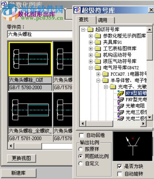This screenshot has height=179, width=154.
Task: Click the 工艺表格图样库 folder icon
Action: click(x=98, y=49)
